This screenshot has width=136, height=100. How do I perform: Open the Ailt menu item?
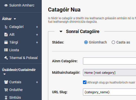[x=12, y=34]
